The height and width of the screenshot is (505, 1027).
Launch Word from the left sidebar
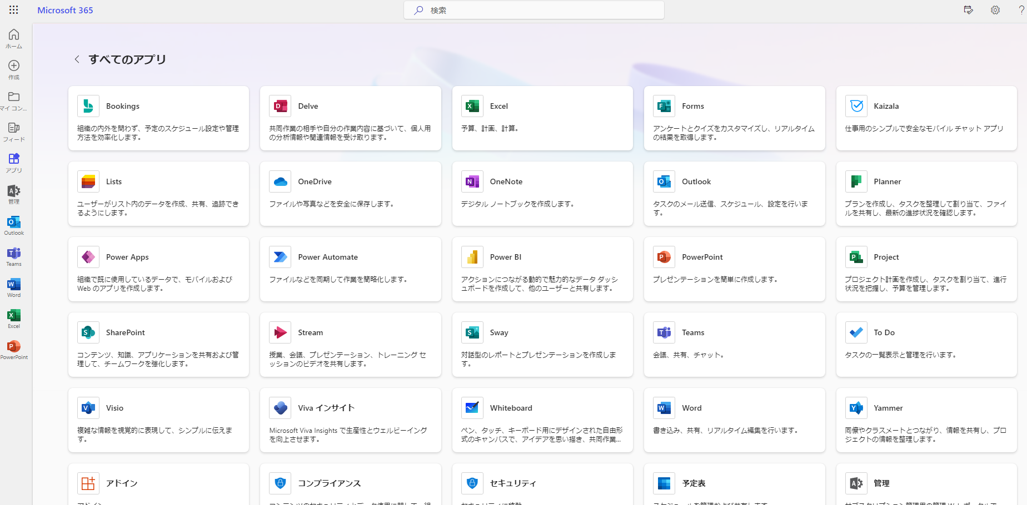pyautogui.click(x=14, y=287)
